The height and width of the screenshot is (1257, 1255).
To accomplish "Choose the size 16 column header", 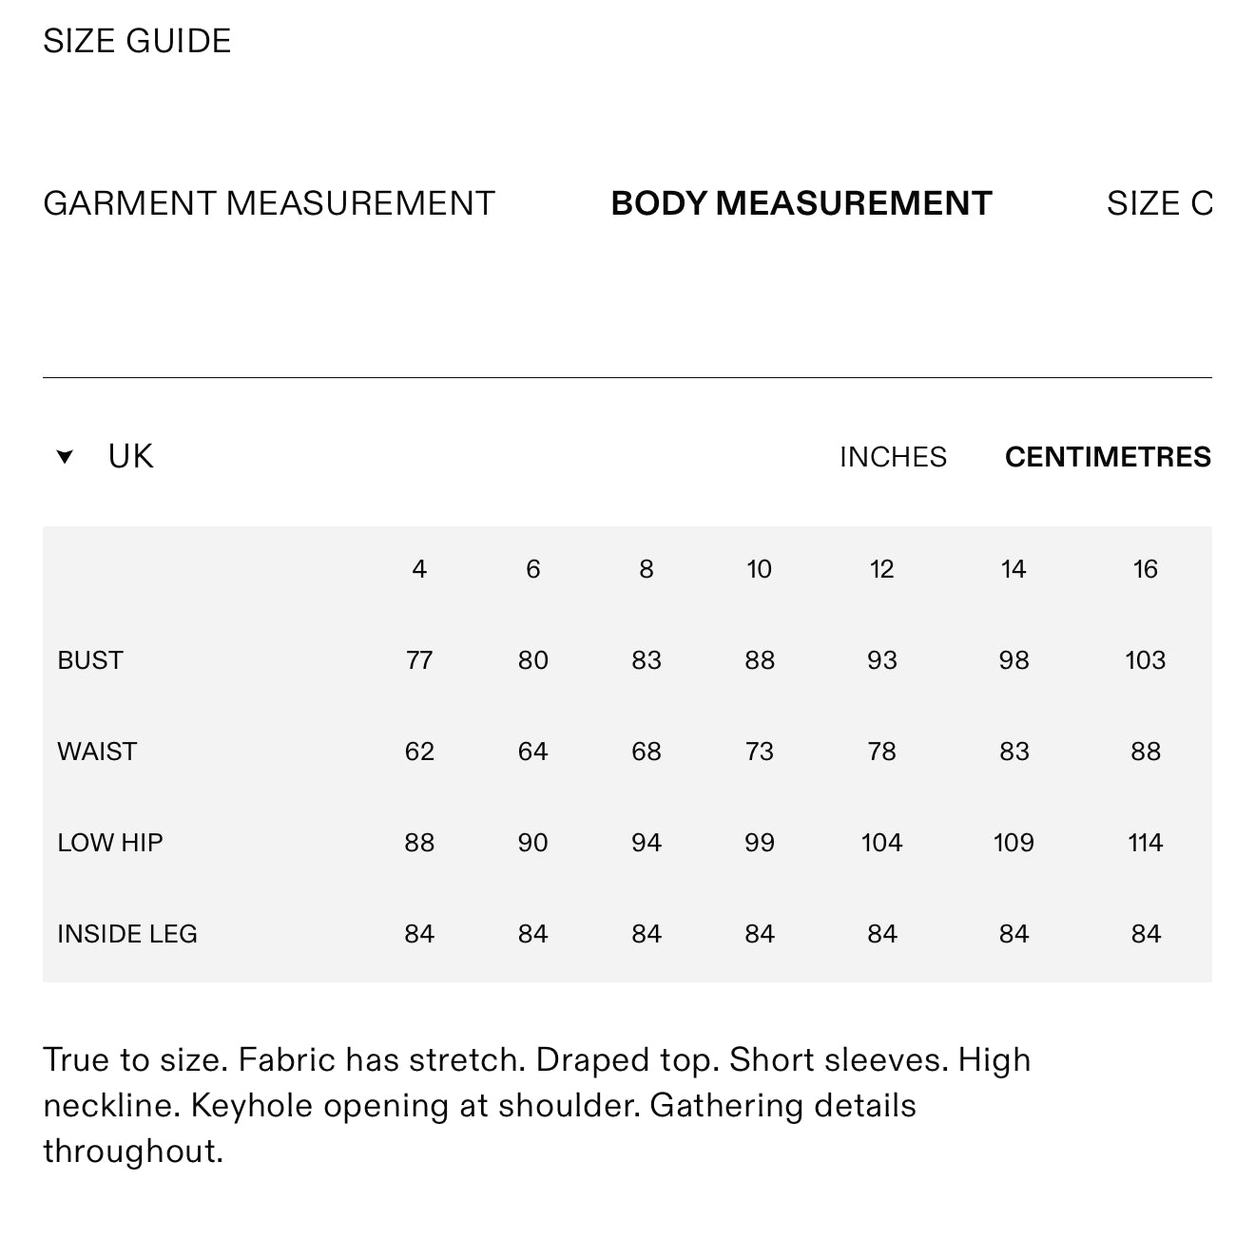I will (x=1145, y=569).
